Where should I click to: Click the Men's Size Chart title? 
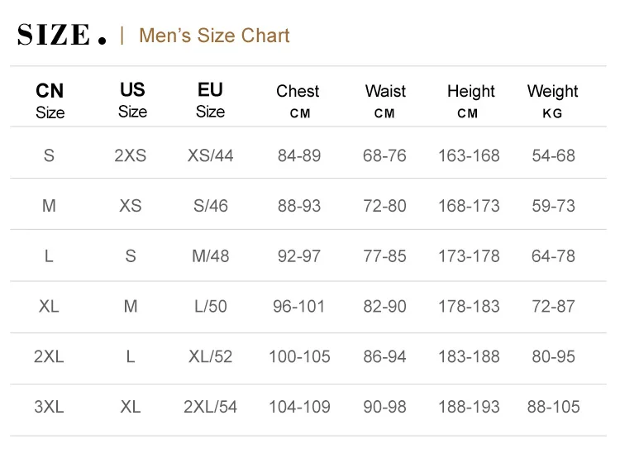(214, 36)
